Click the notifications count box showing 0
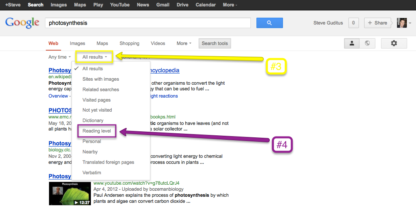This screenshot has width=416, height=208. pyautogui.click(x=353, y=23)
